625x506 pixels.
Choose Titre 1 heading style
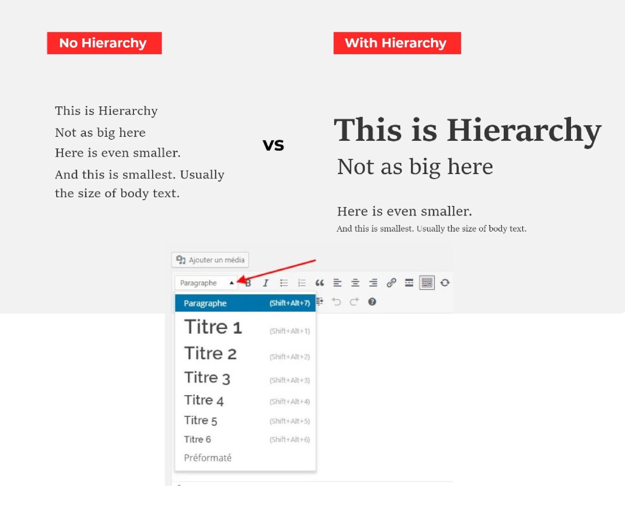tap(245, 327)
